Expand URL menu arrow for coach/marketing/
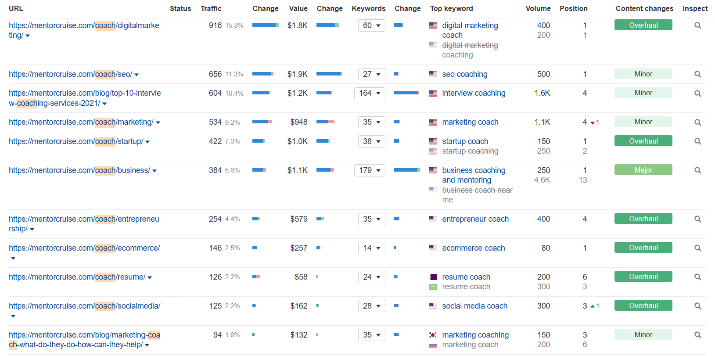Image resolution: width=715 pixels, height=356 pixels. point(158,123)
